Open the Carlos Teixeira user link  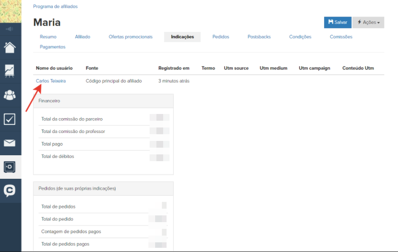(x=51, y=81)
